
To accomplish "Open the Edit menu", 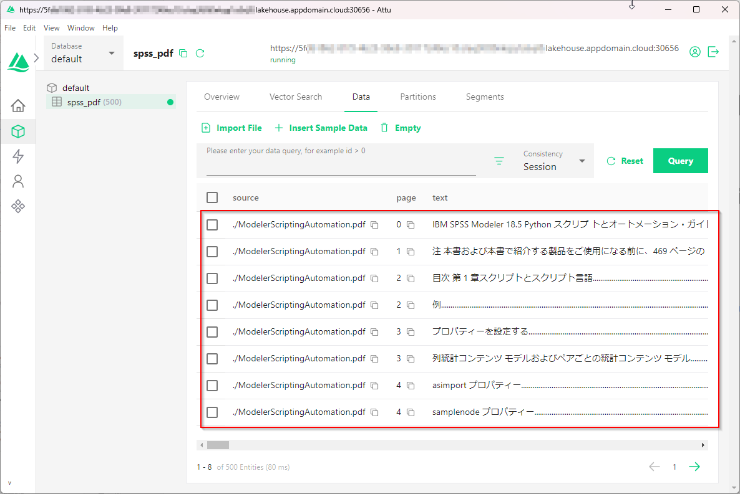I will [29, 28].
